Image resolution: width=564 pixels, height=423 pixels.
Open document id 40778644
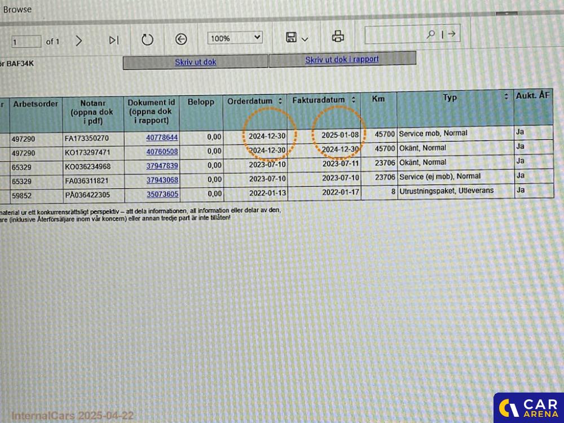(x=162, y=137)
